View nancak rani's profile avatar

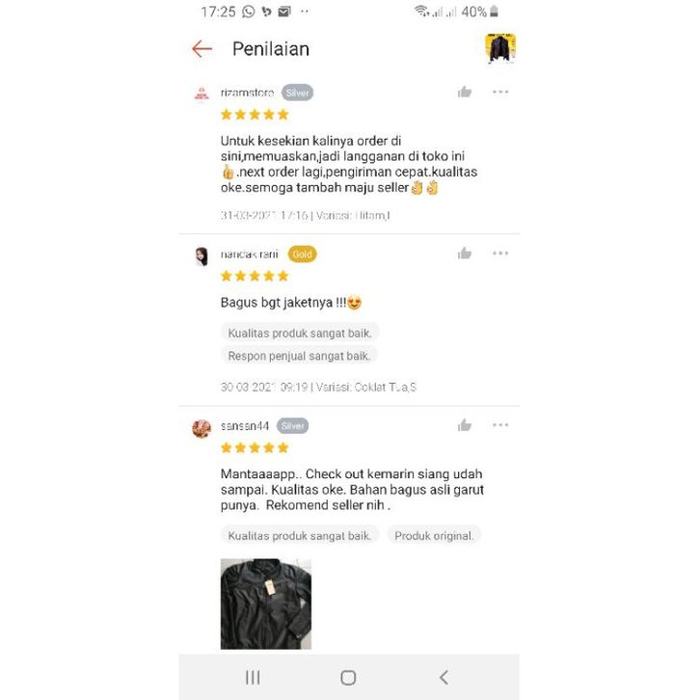(x=202, y=256)
